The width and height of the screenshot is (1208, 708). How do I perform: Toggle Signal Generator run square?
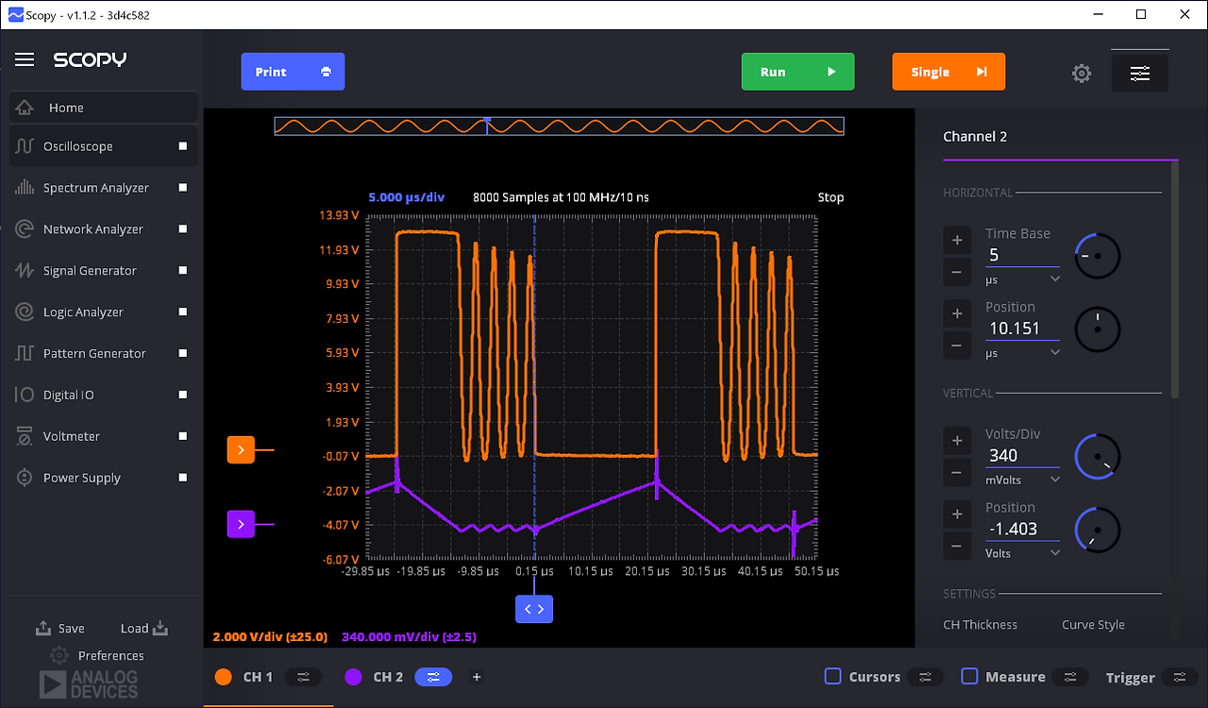[183, 271]
